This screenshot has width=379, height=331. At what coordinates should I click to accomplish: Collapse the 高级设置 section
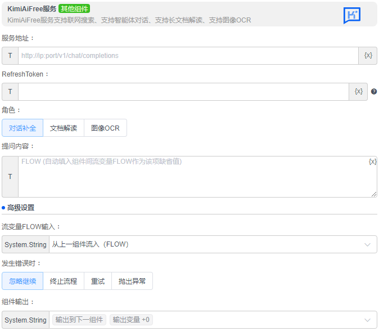tap(21, 208)
